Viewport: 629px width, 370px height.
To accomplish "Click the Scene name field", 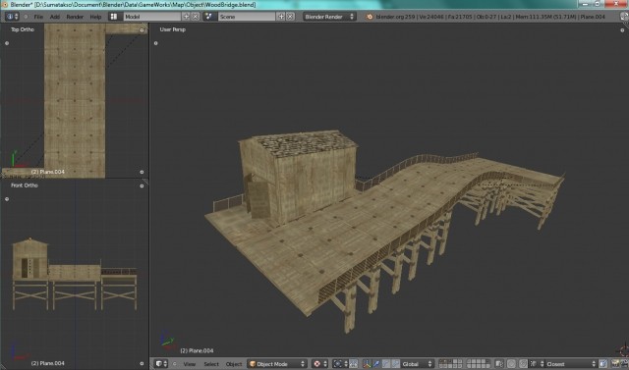I will [247, 17].
